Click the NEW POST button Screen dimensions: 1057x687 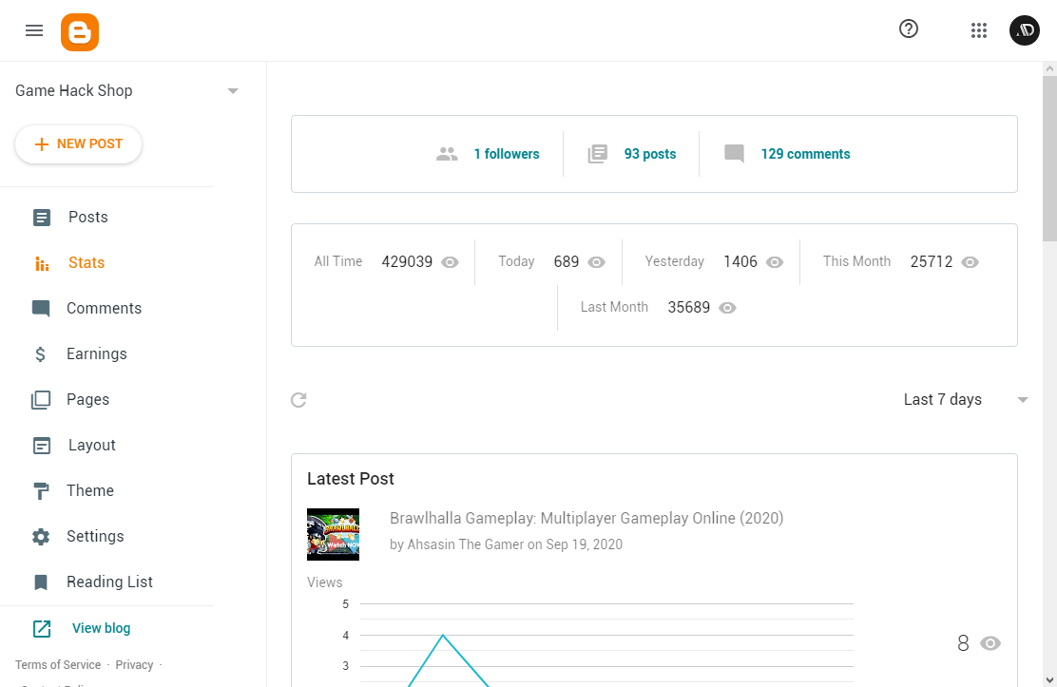(78, 143)
